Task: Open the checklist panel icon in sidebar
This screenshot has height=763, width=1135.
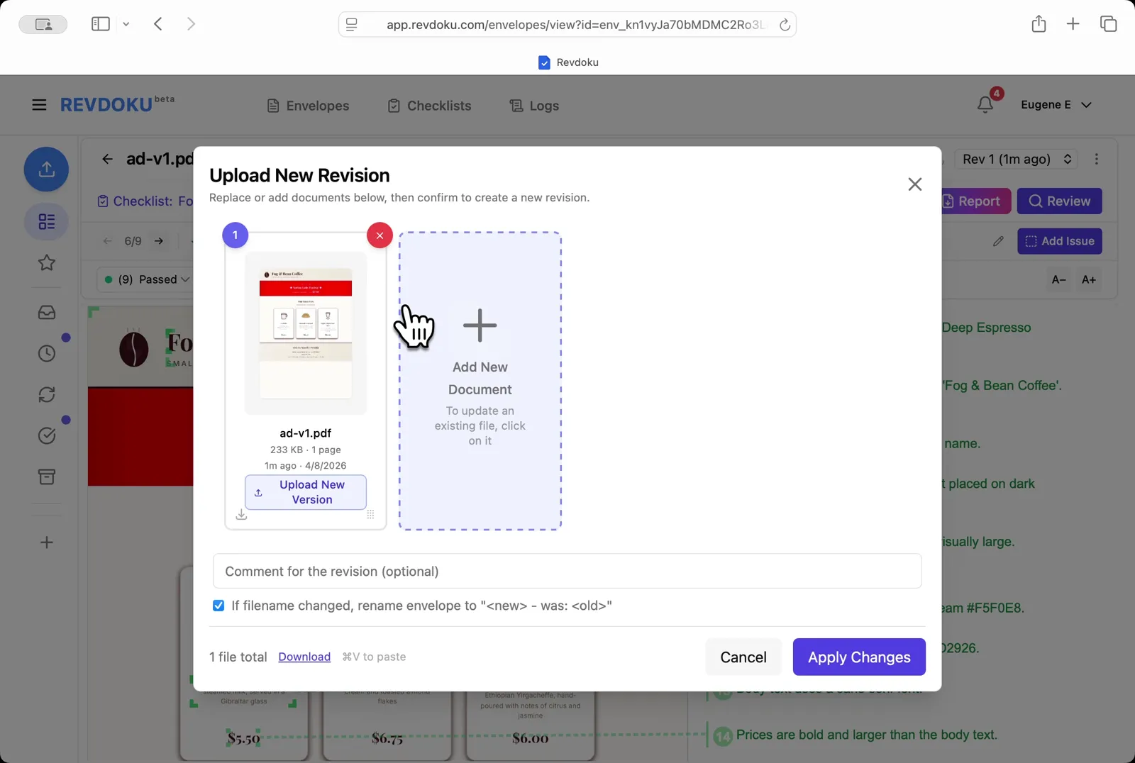Action: (46, 222)
